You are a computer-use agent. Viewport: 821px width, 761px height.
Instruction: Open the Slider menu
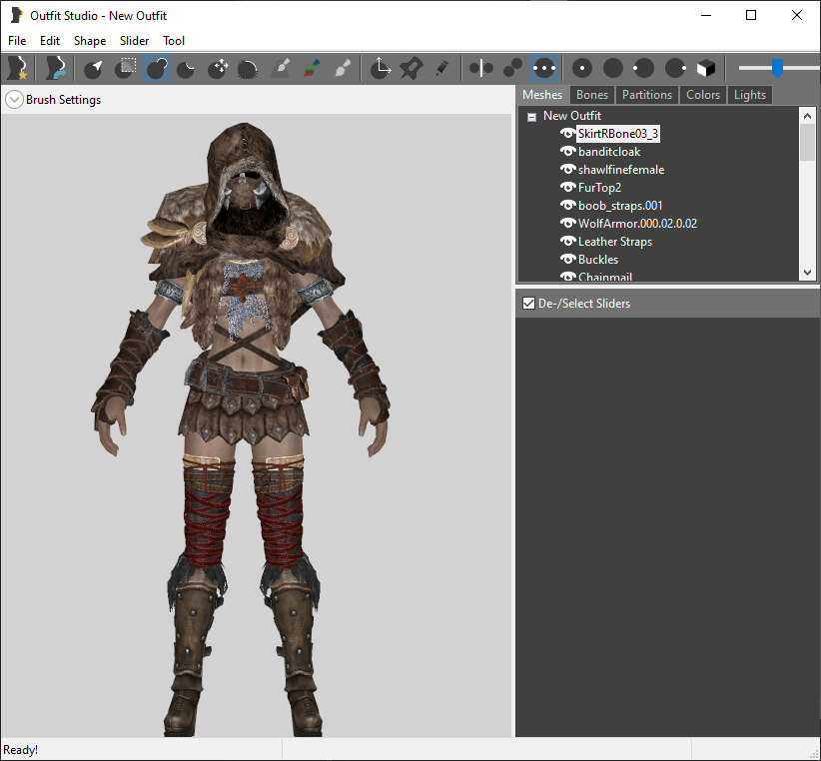(x=134, y=41)
